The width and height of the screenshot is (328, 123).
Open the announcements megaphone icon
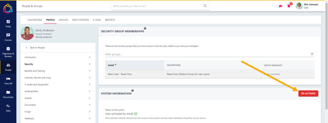(x=281, y=6)
